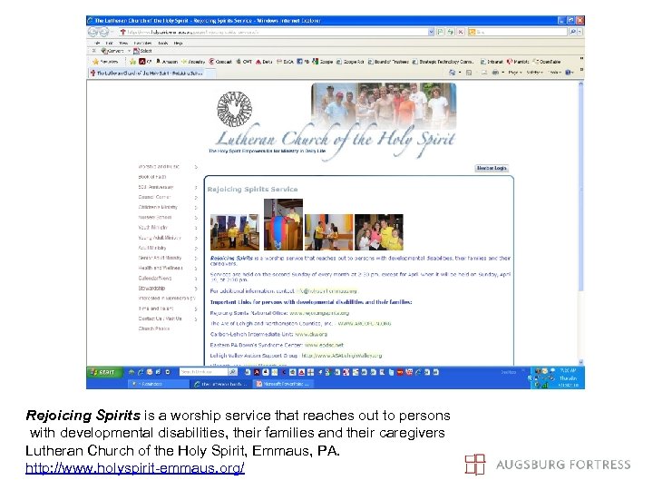Image resolution: width=653 pixels, height=490 pixels.
Task: Open the holyspirit-emmaus.org link in slide text
Action: pyautogui.click(x=135, y=468)
